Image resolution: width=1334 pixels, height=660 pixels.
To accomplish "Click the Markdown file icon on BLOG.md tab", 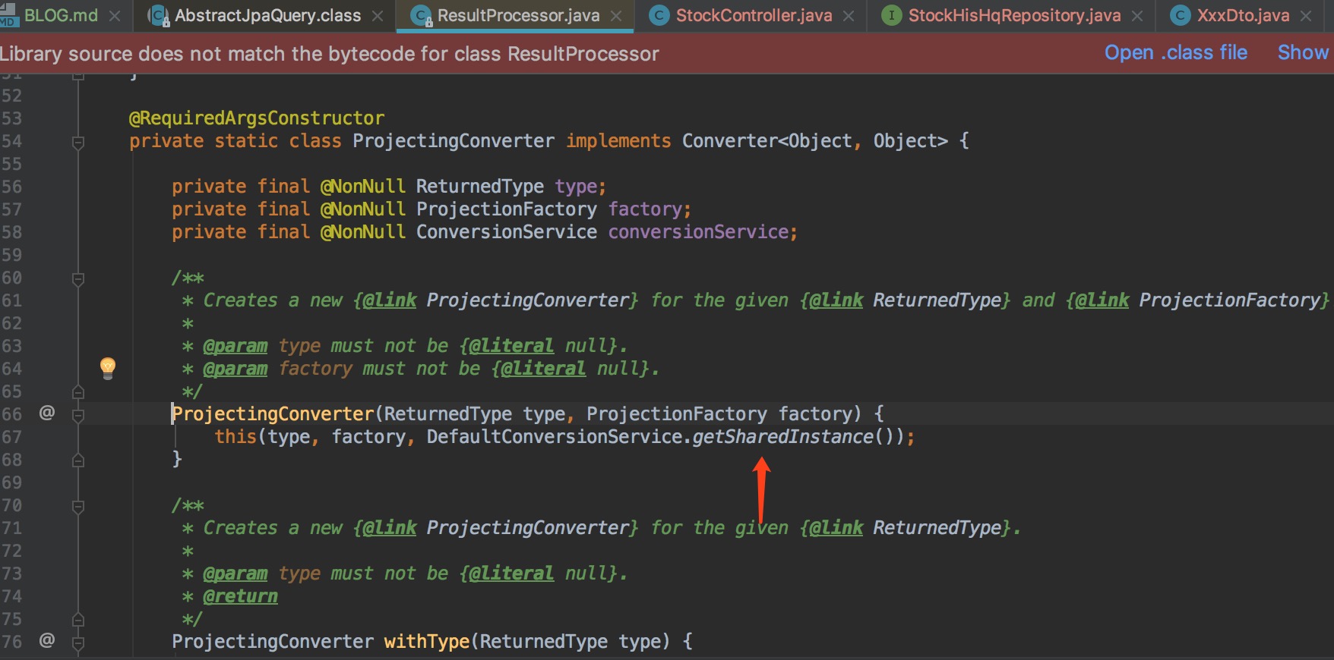I will [x=9, y=16].
